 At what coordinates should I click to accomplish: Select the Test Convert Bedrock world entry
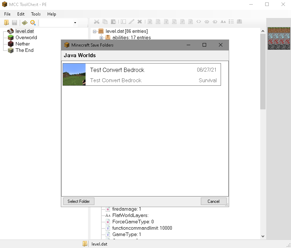tap(141, 74)
